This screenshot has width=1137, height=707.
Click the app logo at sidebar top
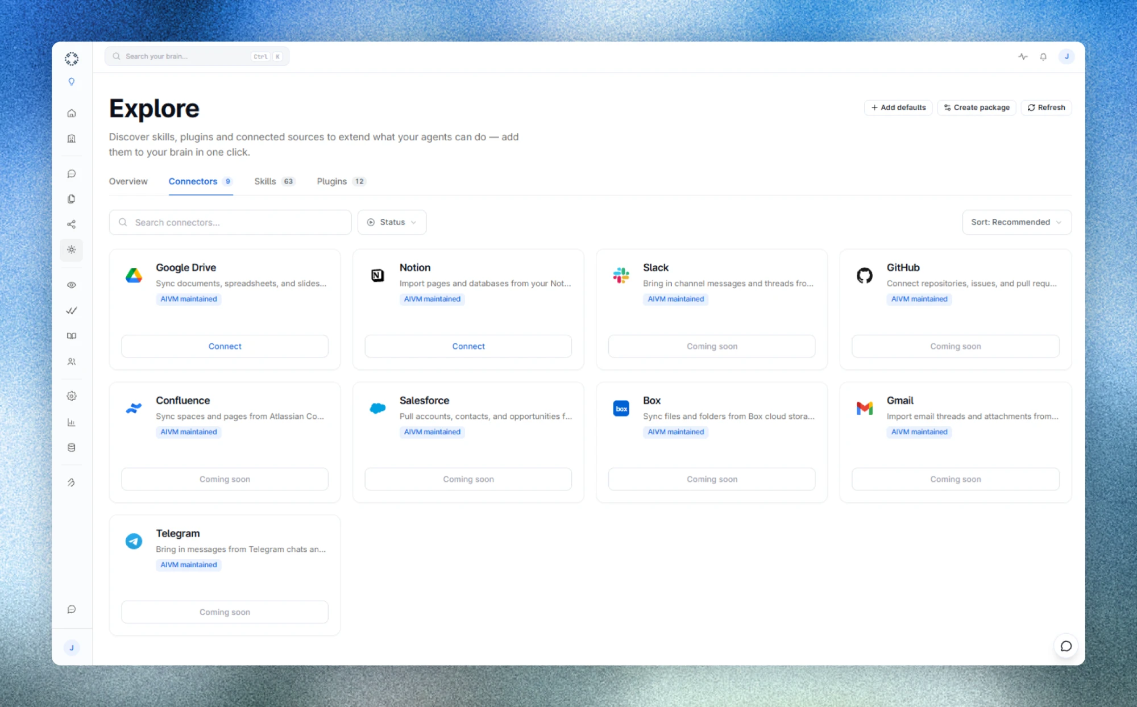coord(72,59)
